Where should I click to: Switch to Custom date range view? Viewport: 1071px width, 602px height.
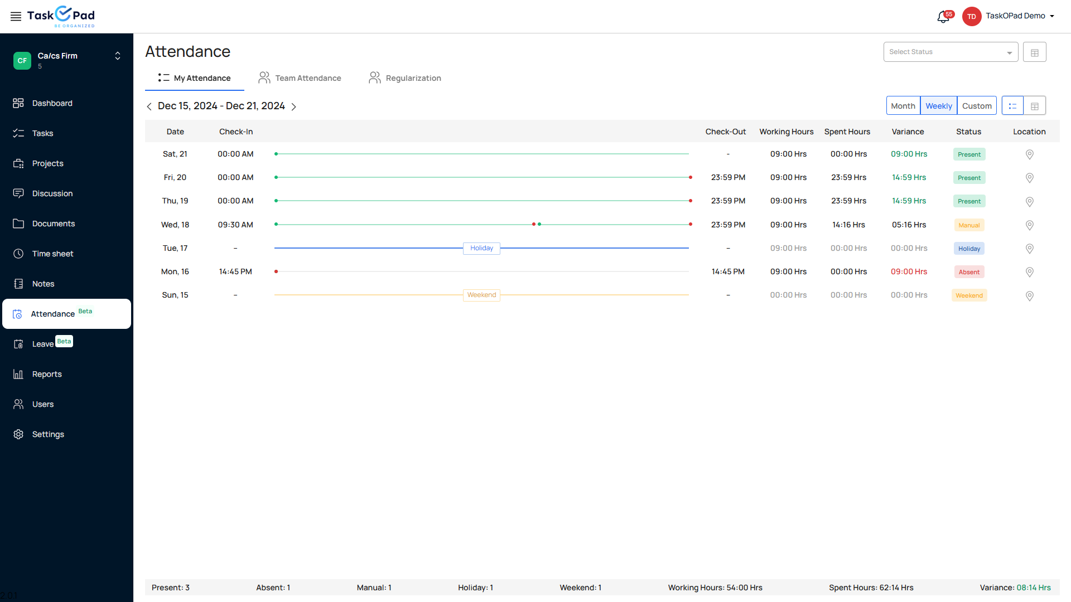pos(976,106)
